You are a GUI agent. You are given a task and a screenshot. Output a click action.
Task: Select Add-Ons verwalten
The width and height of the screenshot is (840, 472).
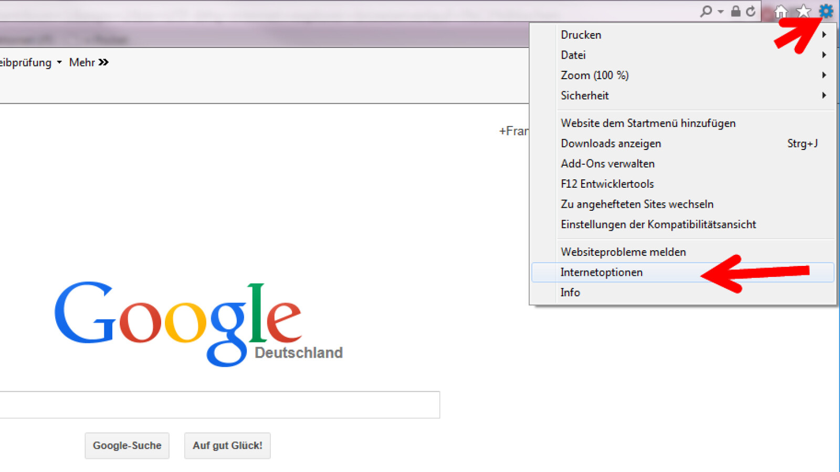607,164
